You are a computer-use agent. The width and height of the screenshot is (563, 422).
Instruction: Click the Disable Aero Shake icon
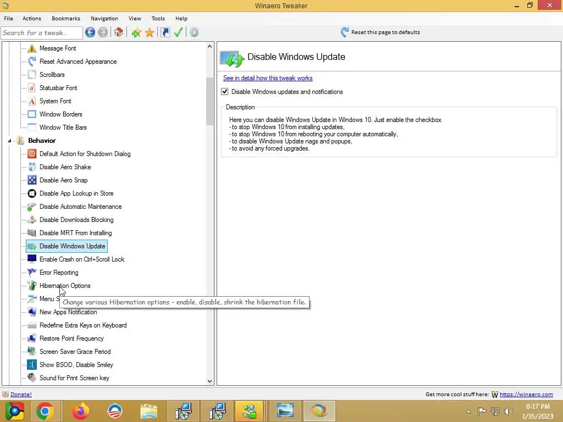31,167
